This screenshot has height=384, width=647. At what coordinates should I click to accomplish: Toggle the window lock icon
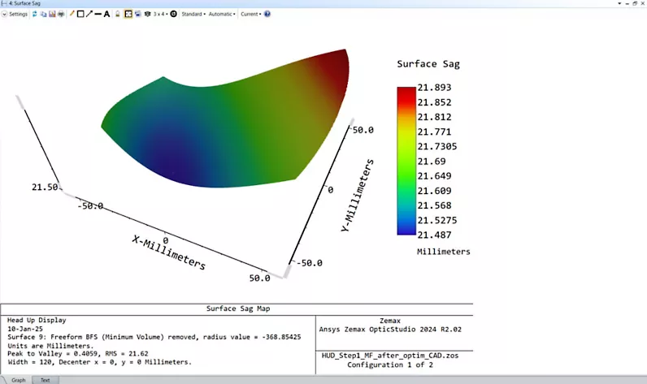click(x=118, y=14)
